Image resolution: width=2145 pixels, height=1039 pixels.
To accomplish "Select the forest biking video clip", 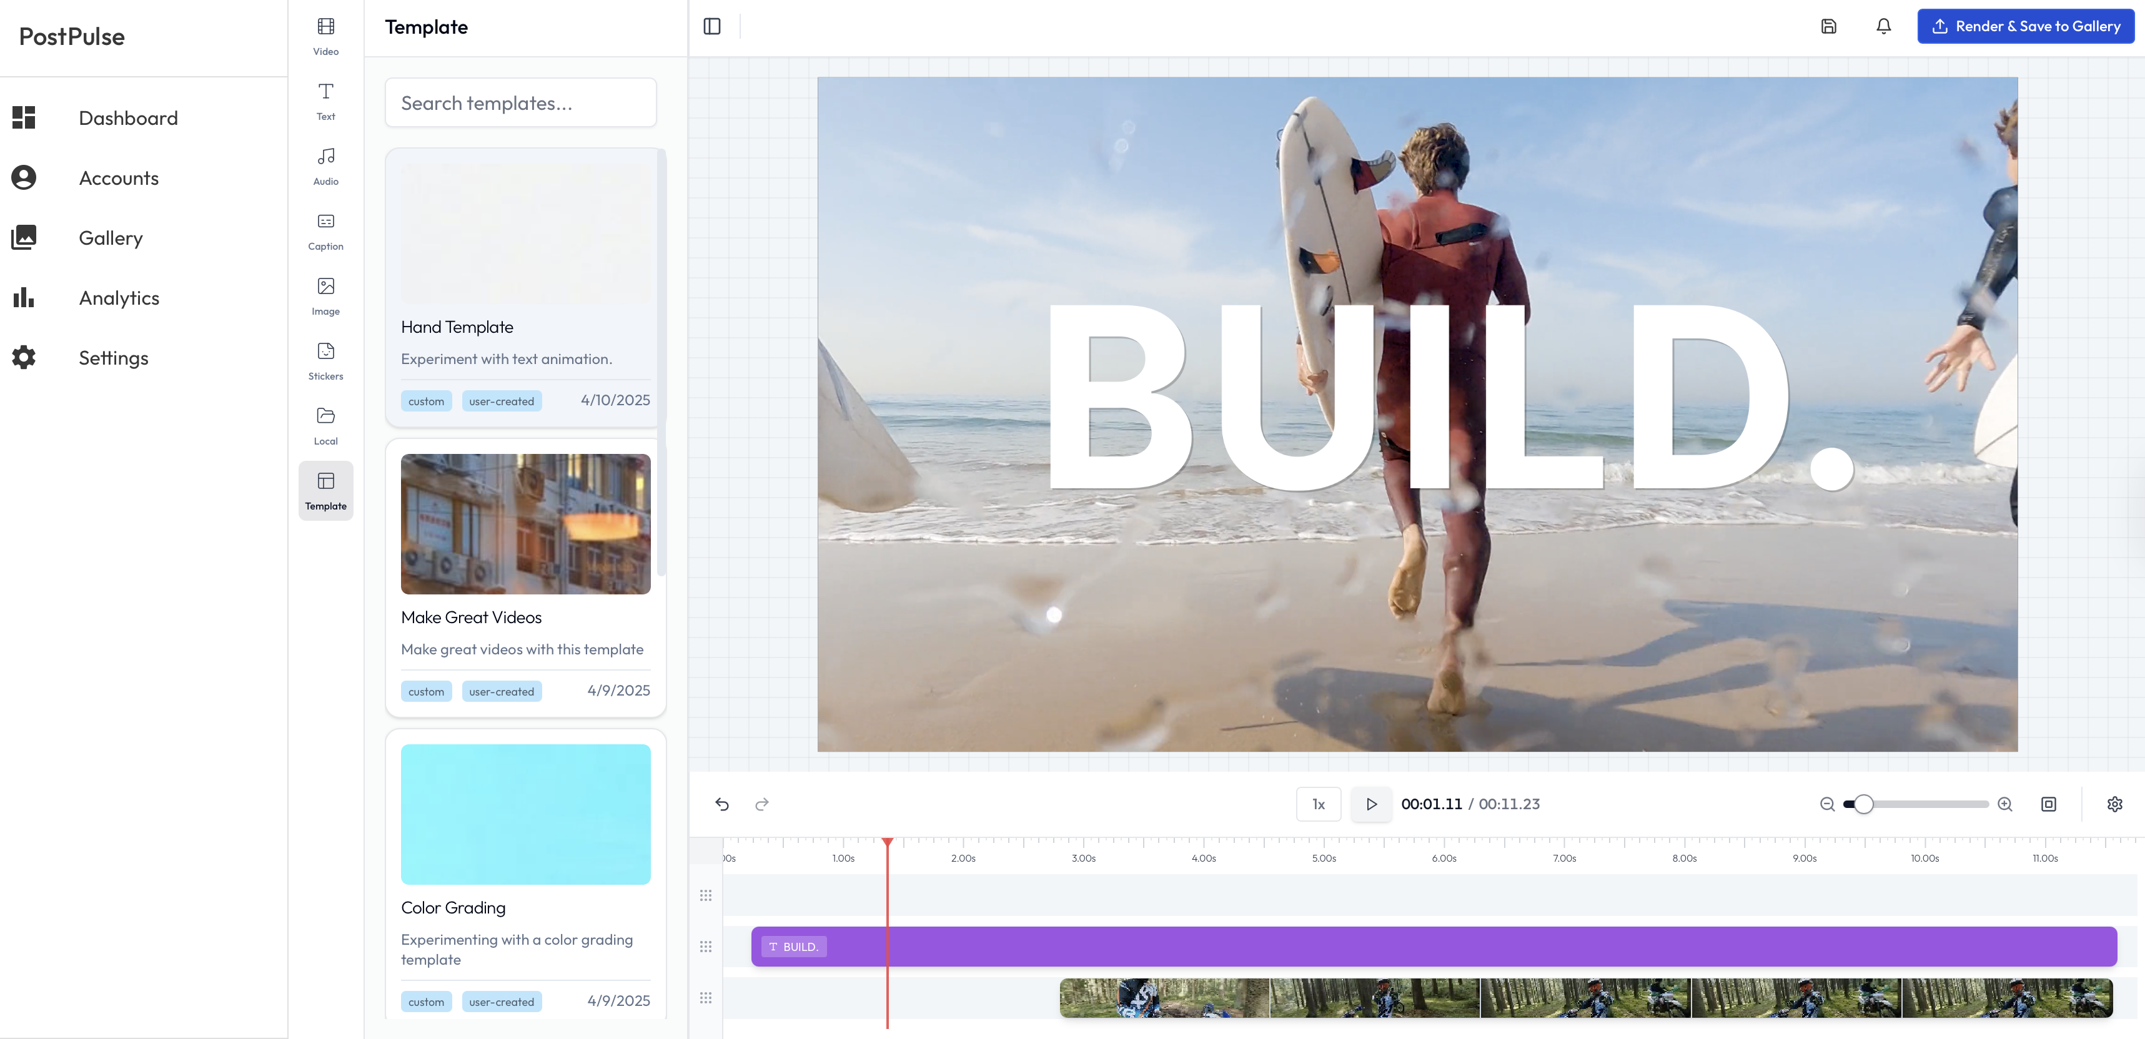I will click(1587, 998).
